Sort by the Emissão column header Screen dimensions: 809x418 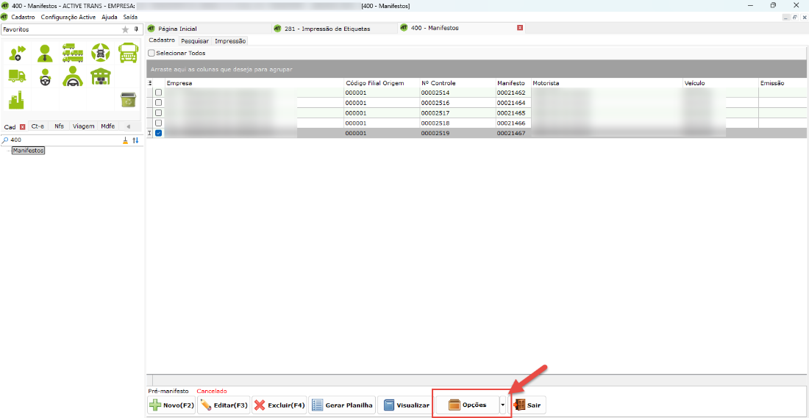pyautogui.click(x=783, y=83)
